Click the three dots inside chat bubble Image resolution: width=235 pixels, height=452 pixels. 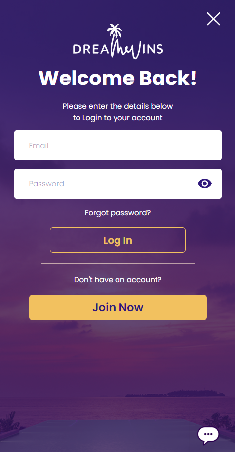point(208,434)
